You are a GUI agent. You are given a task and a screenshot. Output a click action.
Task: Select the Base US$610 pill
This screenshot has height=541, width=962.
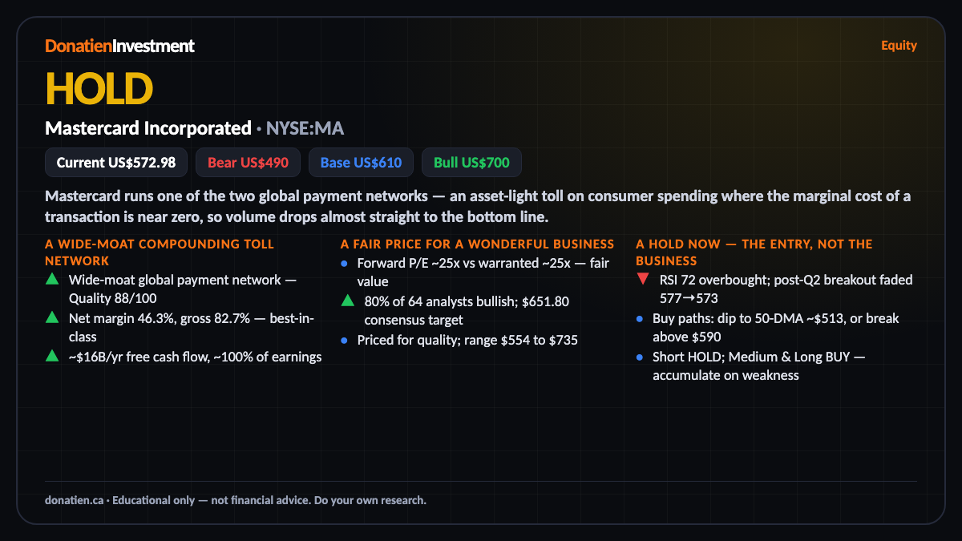point(361,163)
